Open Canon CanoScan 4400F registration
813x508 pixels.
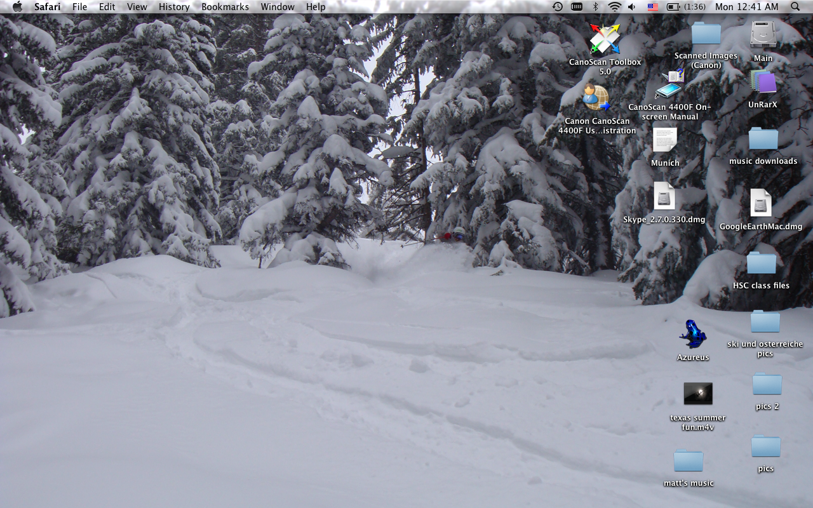click(x=596, y=97)
